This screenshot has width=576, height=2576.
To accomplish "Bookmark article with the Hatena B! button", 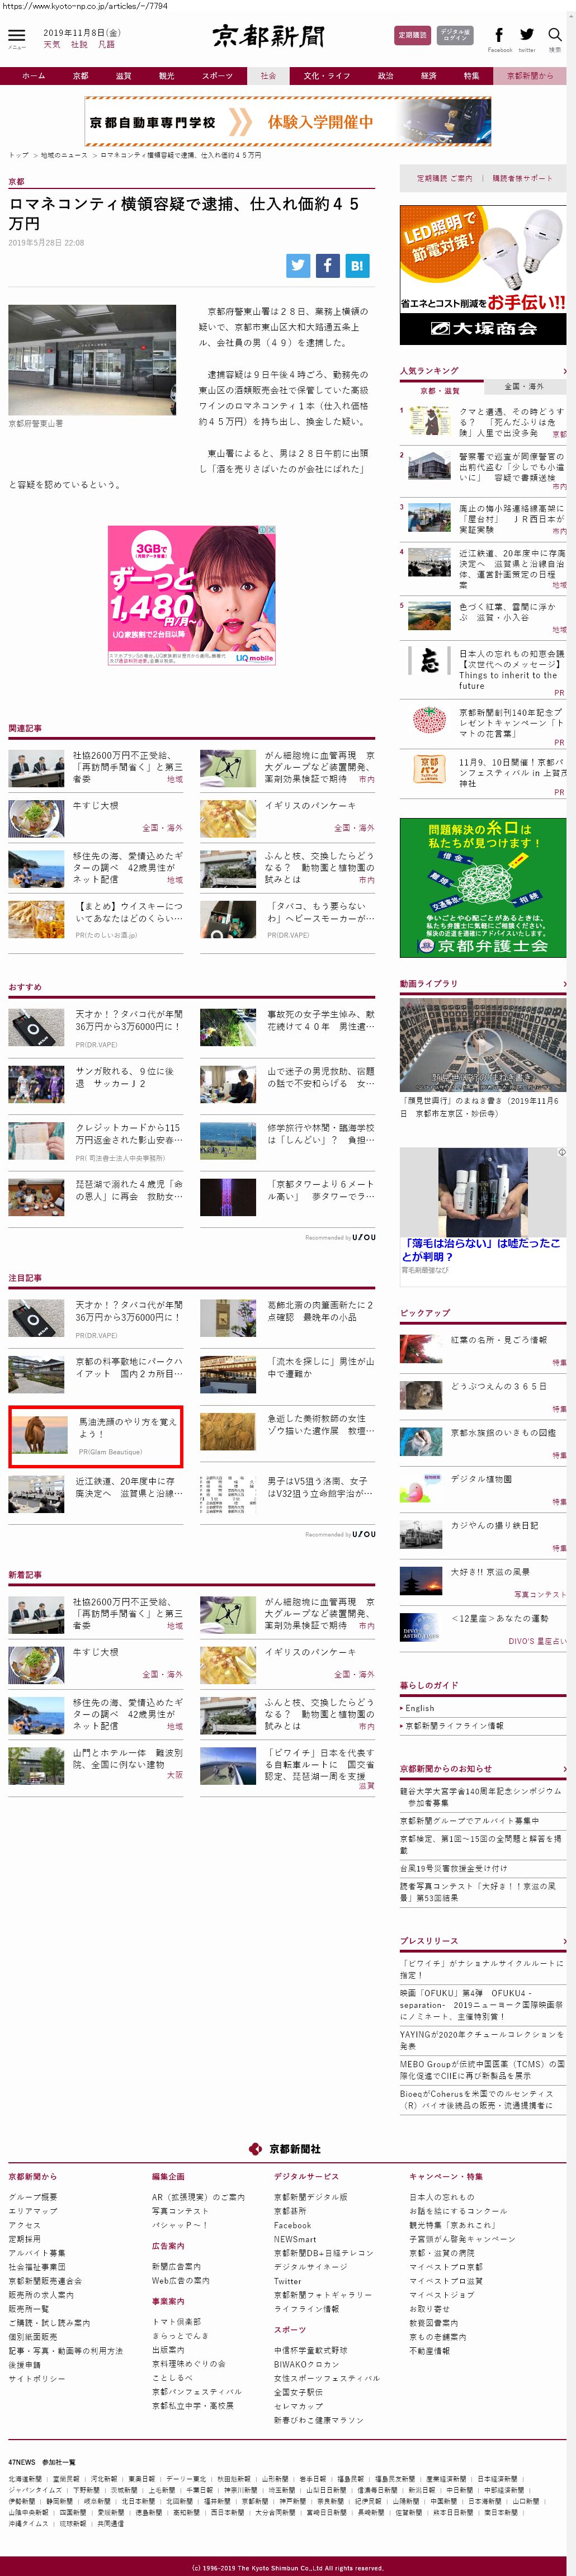I will coord(357,265).
